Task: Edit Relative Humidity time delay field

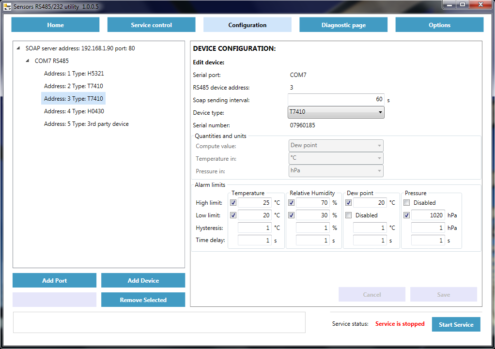Action: [x=312, y=240]
